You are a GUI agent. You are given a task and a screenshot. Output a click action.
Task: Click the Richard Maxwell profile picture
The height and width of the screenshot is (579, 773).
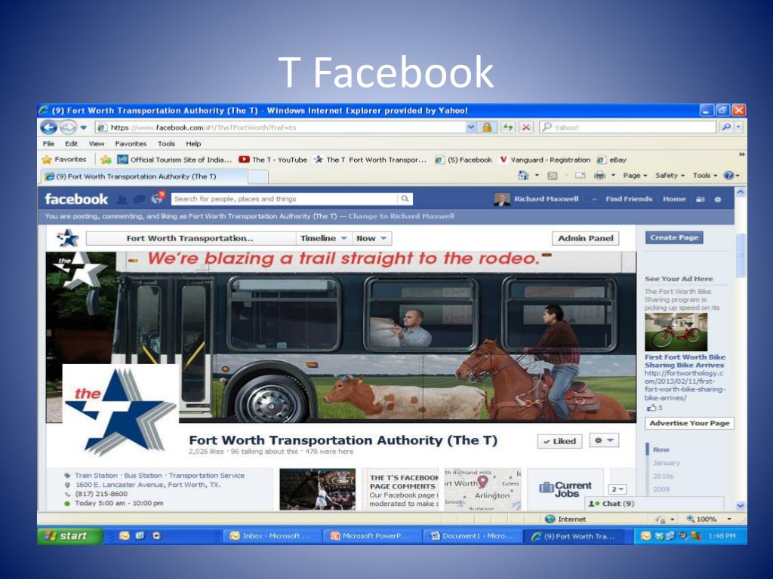coord(501,199)
